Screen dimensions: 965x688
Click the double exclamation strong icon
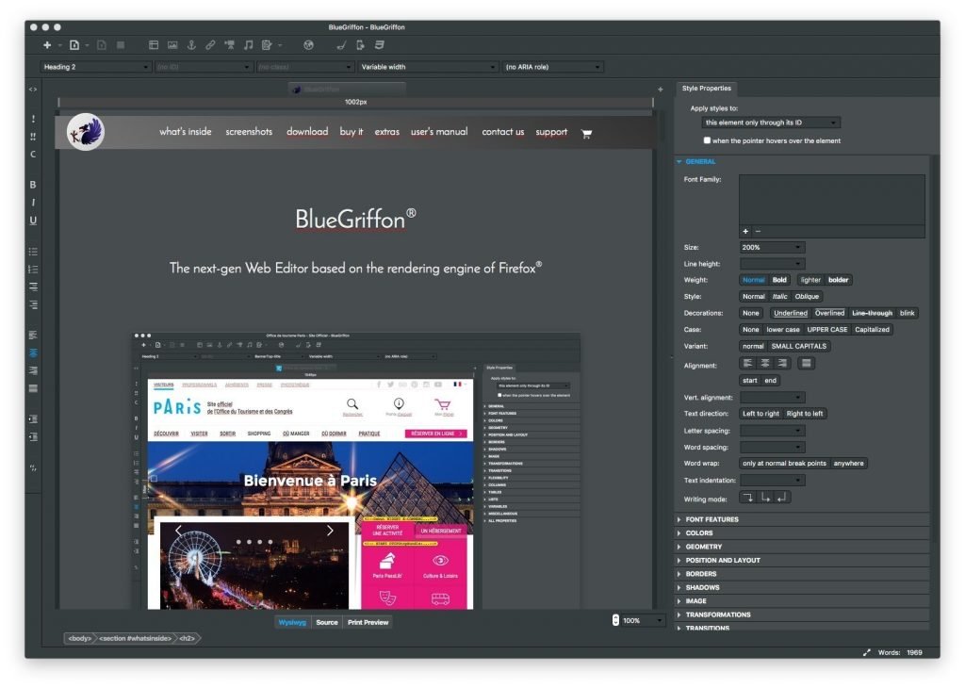coord(33,137)
